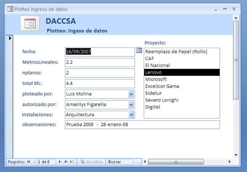Close the Plotteo Ingreso de datos window
Viewport: 247px width, 172px height.
(x=234, y=9)
